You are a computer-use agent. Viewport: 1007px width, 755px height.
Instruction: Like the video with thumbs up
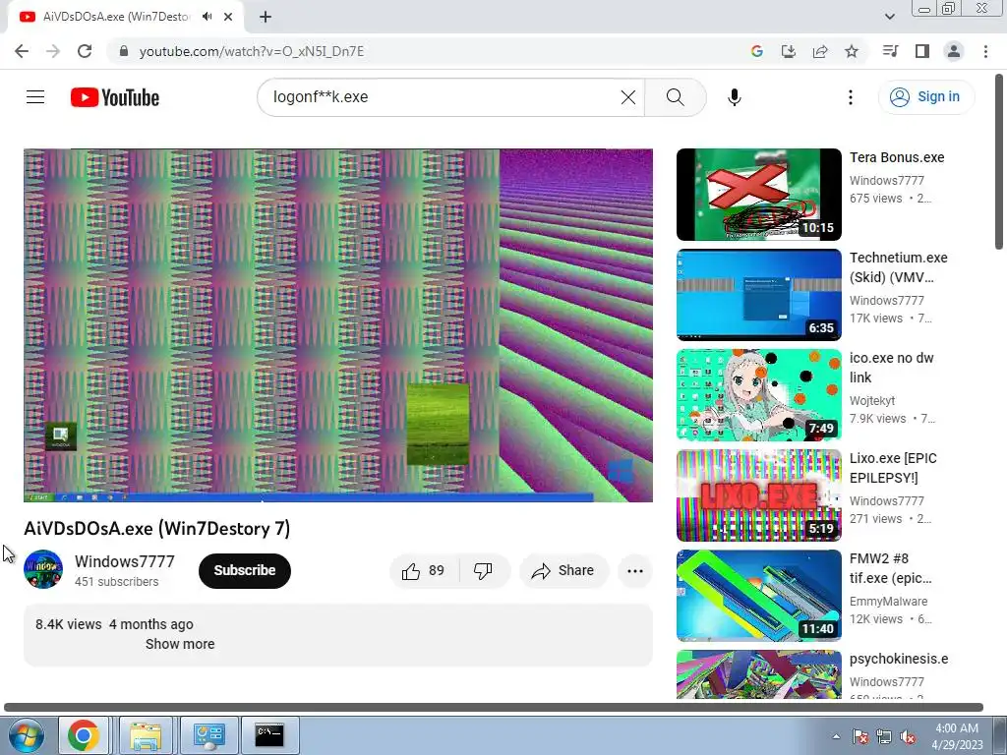coord(424,571)
